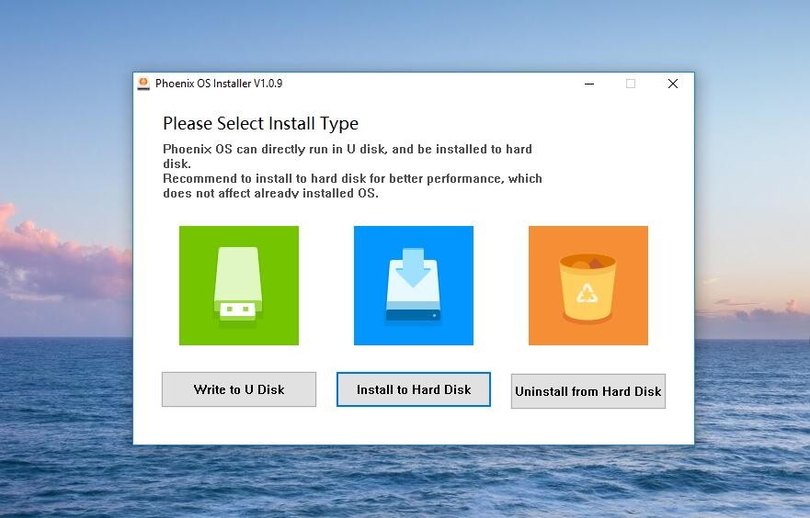Click the orange recycle bin uninstall icon
This screenshot has height=518, width=810.
click(x=588, y=286)
